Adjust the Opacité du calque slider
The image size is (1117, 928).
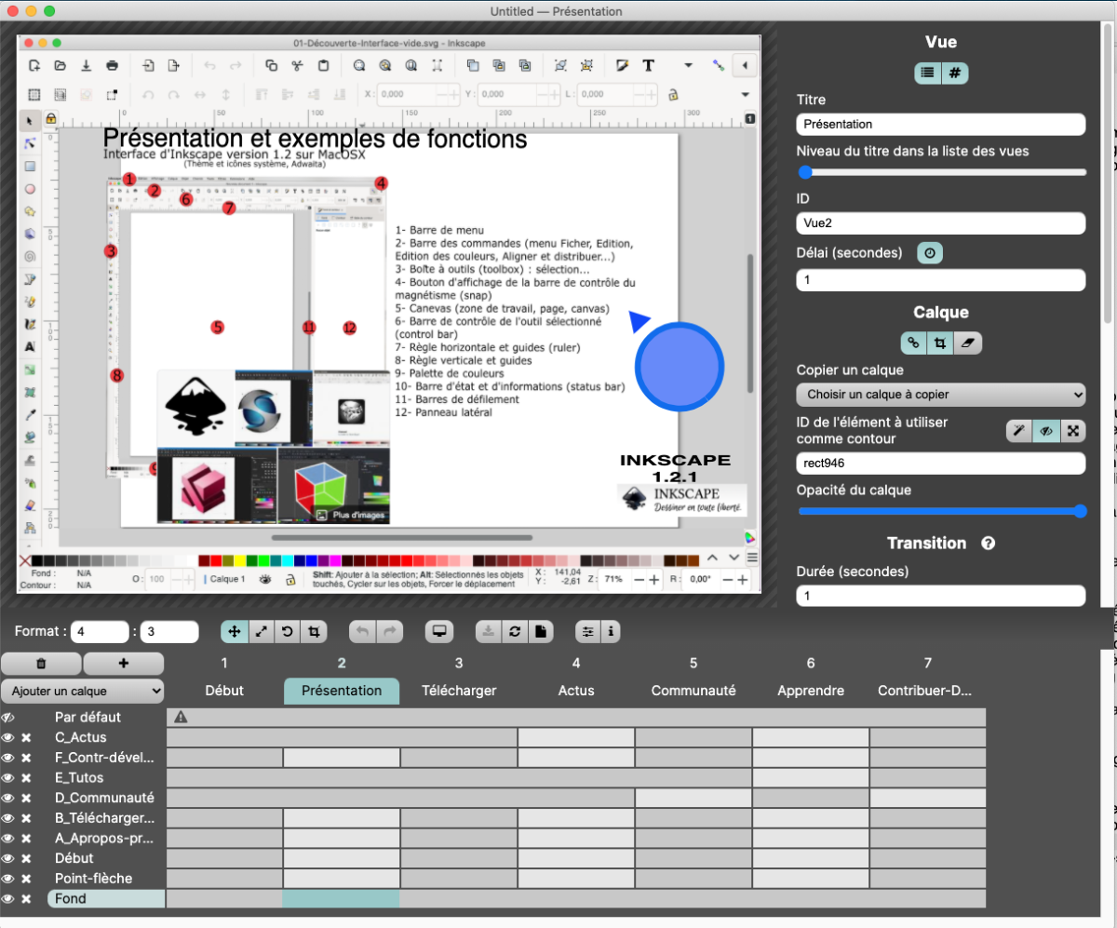(941, 511)
